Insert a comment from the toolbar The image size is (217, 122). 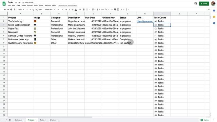115,9
